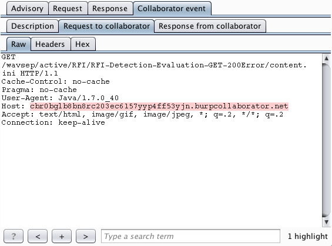This screenshot has height=246, width=332.
Task: Click the scrollbar up arrow
Action: (x=326, y=58)
